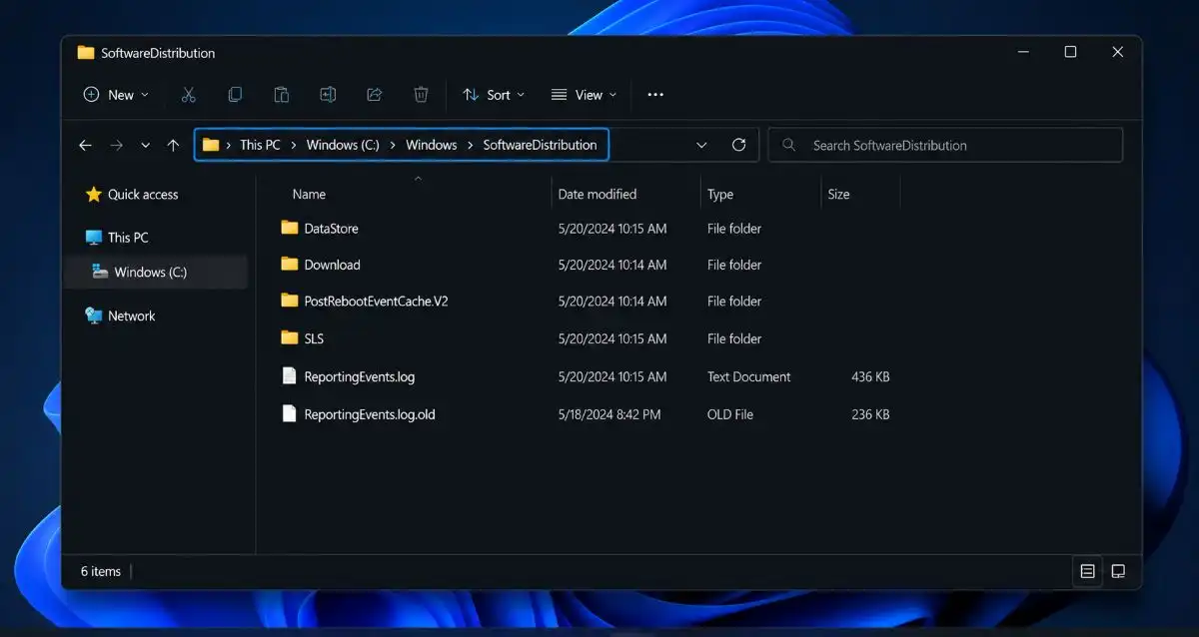Go back with the left arrow
The height and width of the screenshot is (637, 1199).
click(85, 145)
